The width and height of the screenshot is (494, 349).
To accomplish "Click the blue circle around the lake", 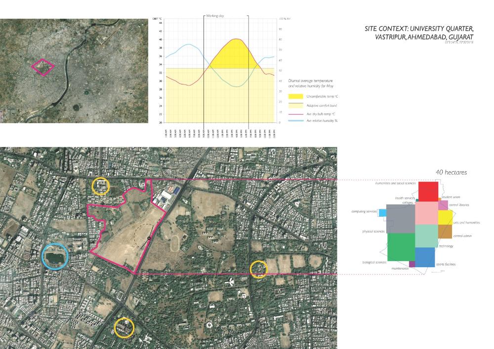I will (x=55, y=256).
